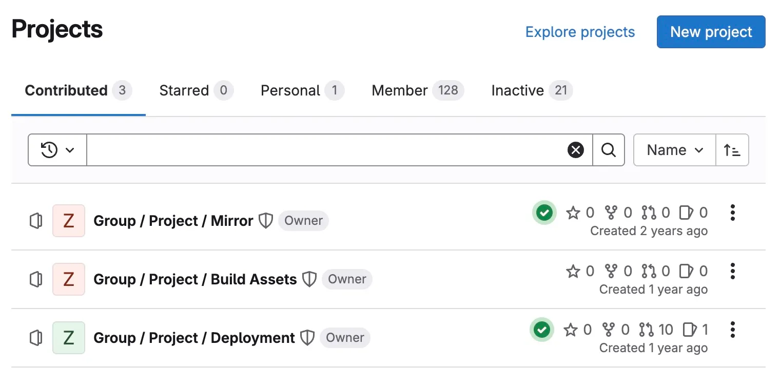
Task: Click the green Z avatar of Deployment
Action: (x=69, y=338)
